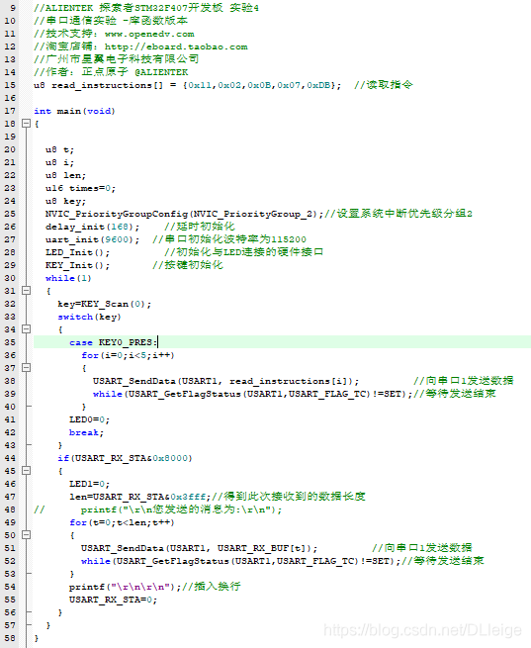Click the 'u16 times=0;' line

click(80, 188)
